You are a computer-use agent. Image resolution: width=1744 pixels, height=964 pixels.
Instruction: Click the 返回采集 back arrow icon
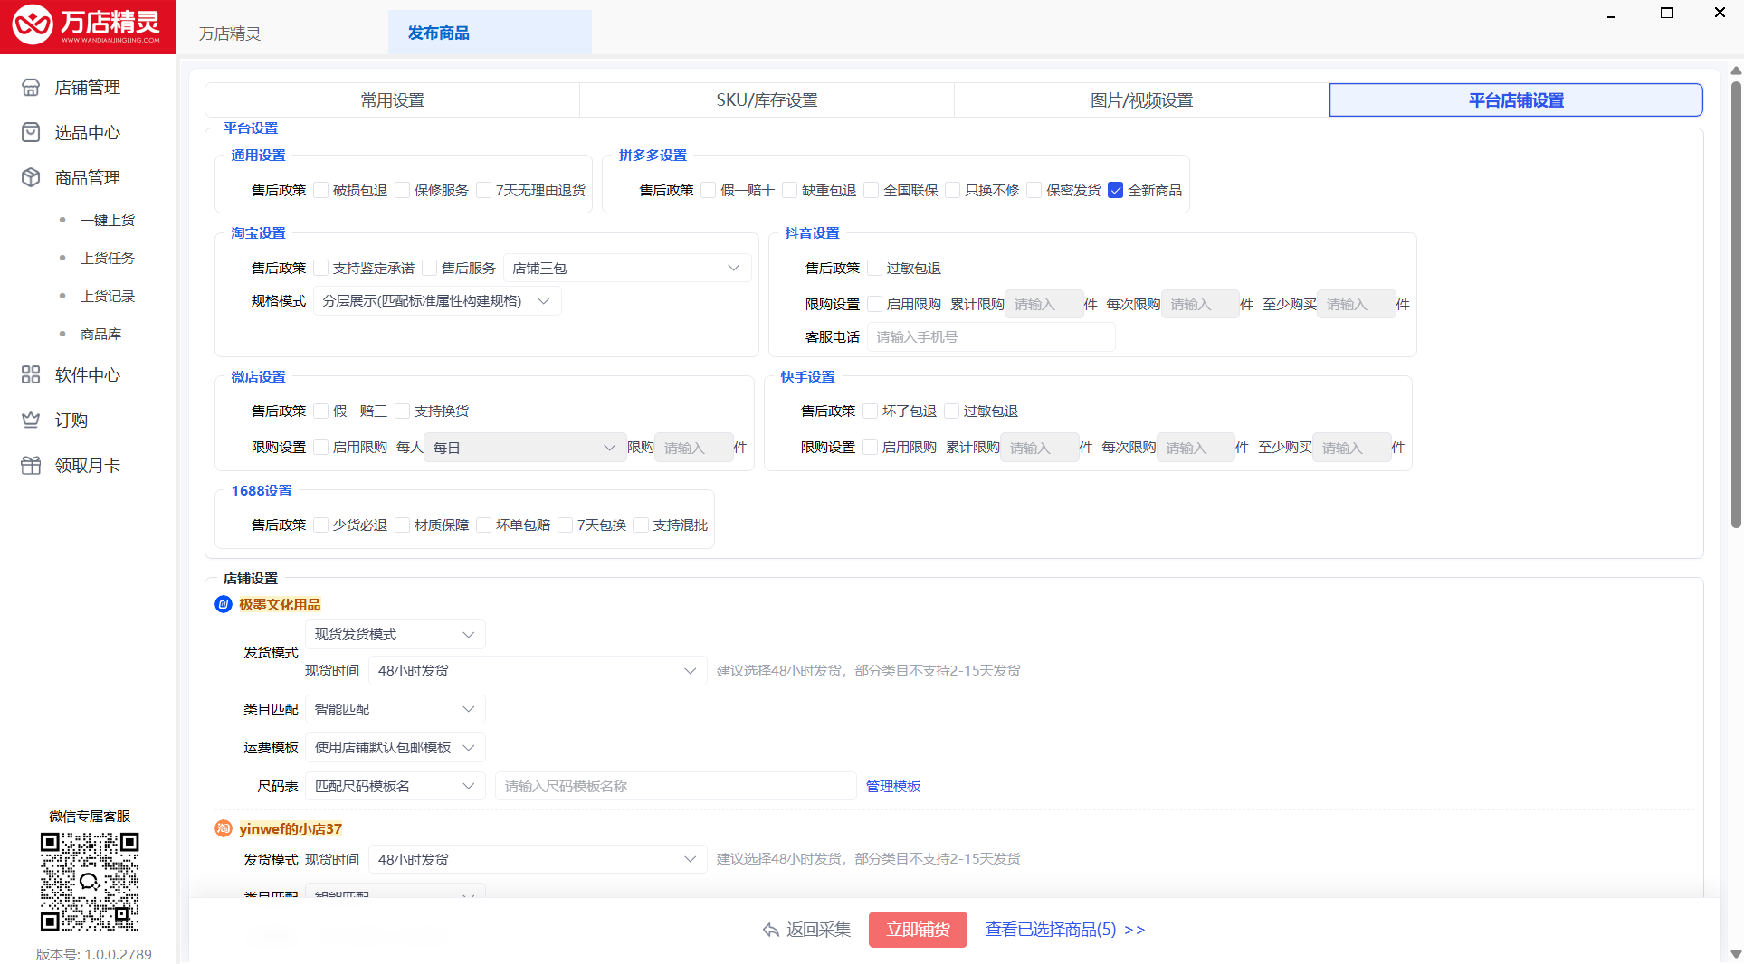(x=771, y=930)
